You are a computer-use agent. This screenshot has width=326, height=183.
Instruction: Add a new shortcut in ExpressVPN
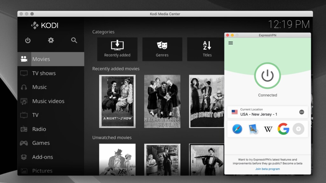coord(299,129)
